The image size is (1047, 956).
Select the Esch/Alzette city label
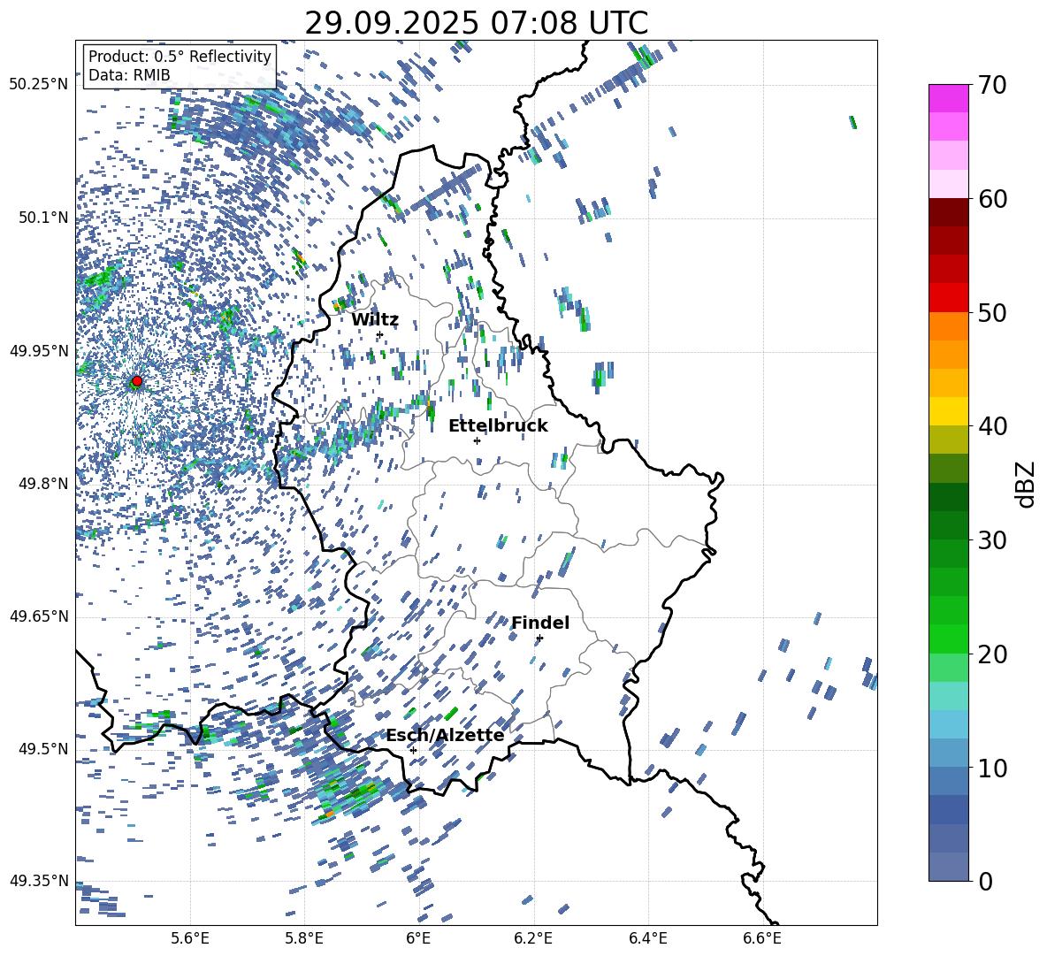click(445, 736)
